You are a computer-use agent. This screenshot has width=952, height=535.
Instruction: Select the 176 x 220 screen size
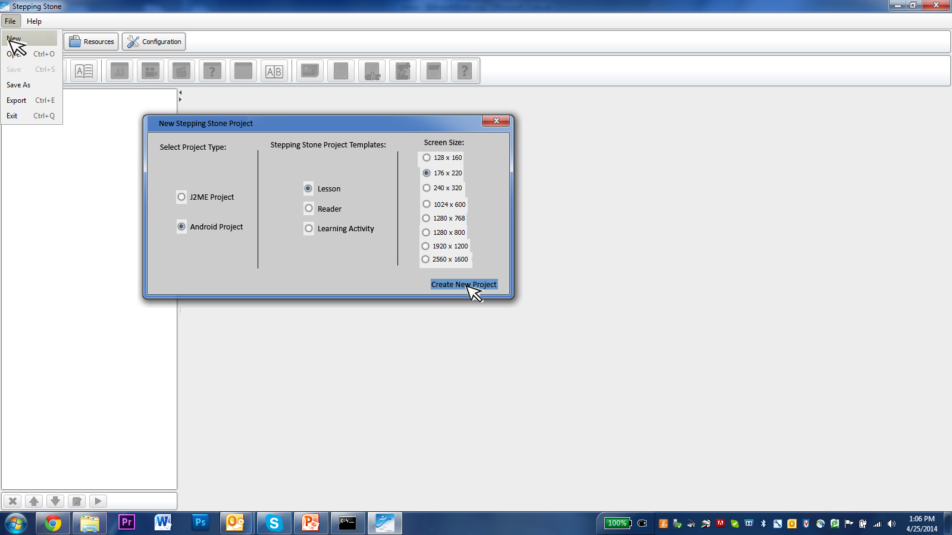427,173
